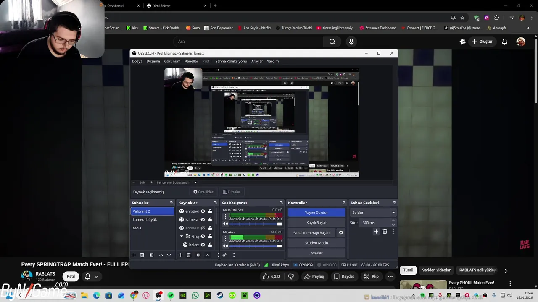Screen dimensions: 538x302
Task: Collapse the Grup folder in sources
Action: (182, 237)
